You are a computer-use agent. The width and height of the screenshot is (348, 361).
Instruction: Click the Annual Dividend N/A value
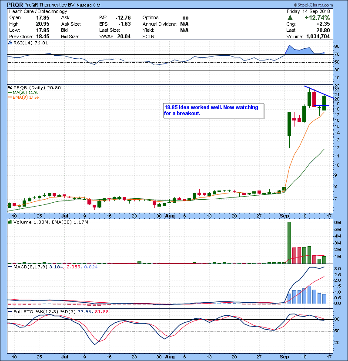click(184, 24)
